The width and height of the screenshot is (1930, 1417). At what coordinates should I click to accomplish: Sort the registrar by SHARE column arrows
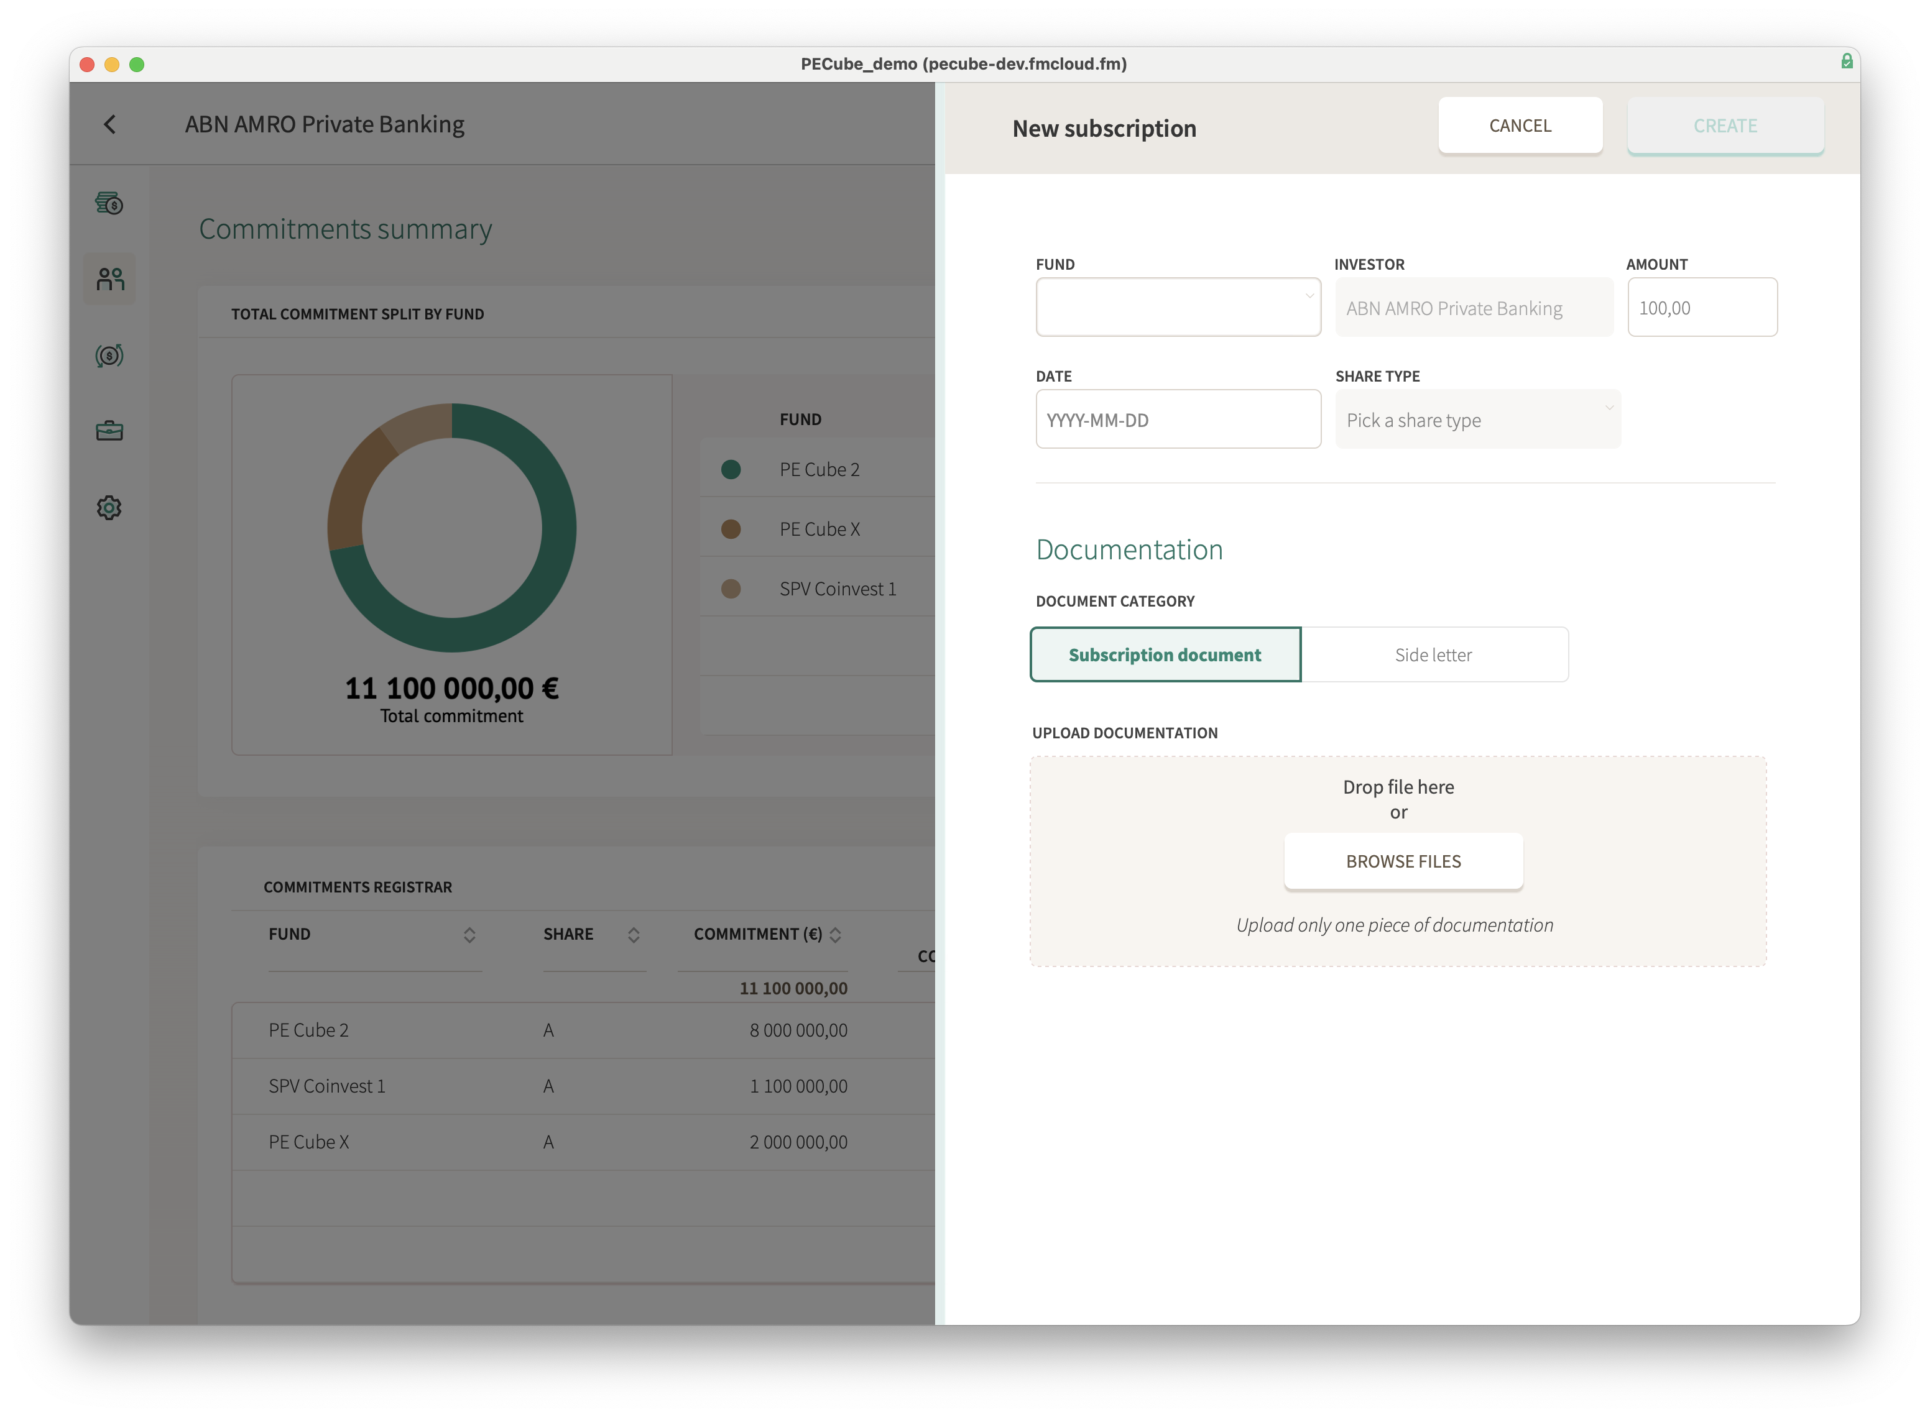pyautogui.click(x=634, y=935)
